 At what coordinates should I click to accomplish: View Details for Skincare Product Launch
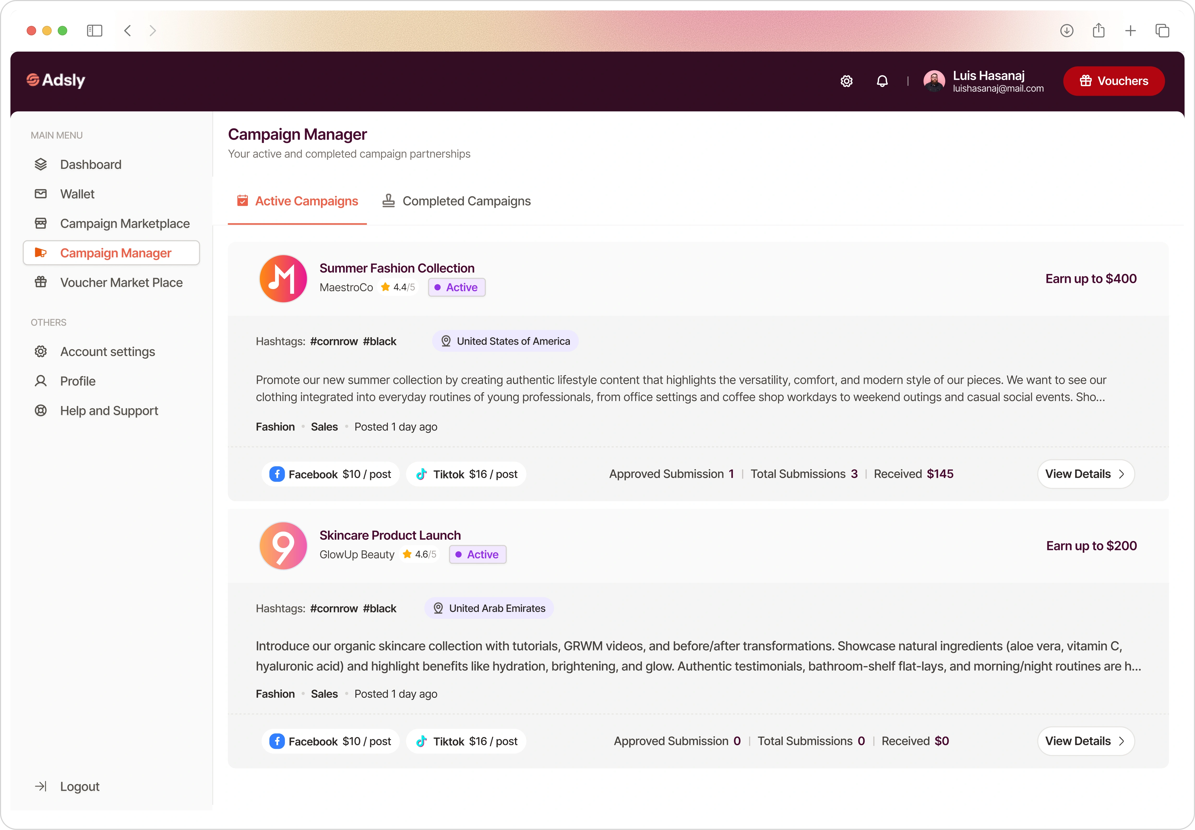1085,741
